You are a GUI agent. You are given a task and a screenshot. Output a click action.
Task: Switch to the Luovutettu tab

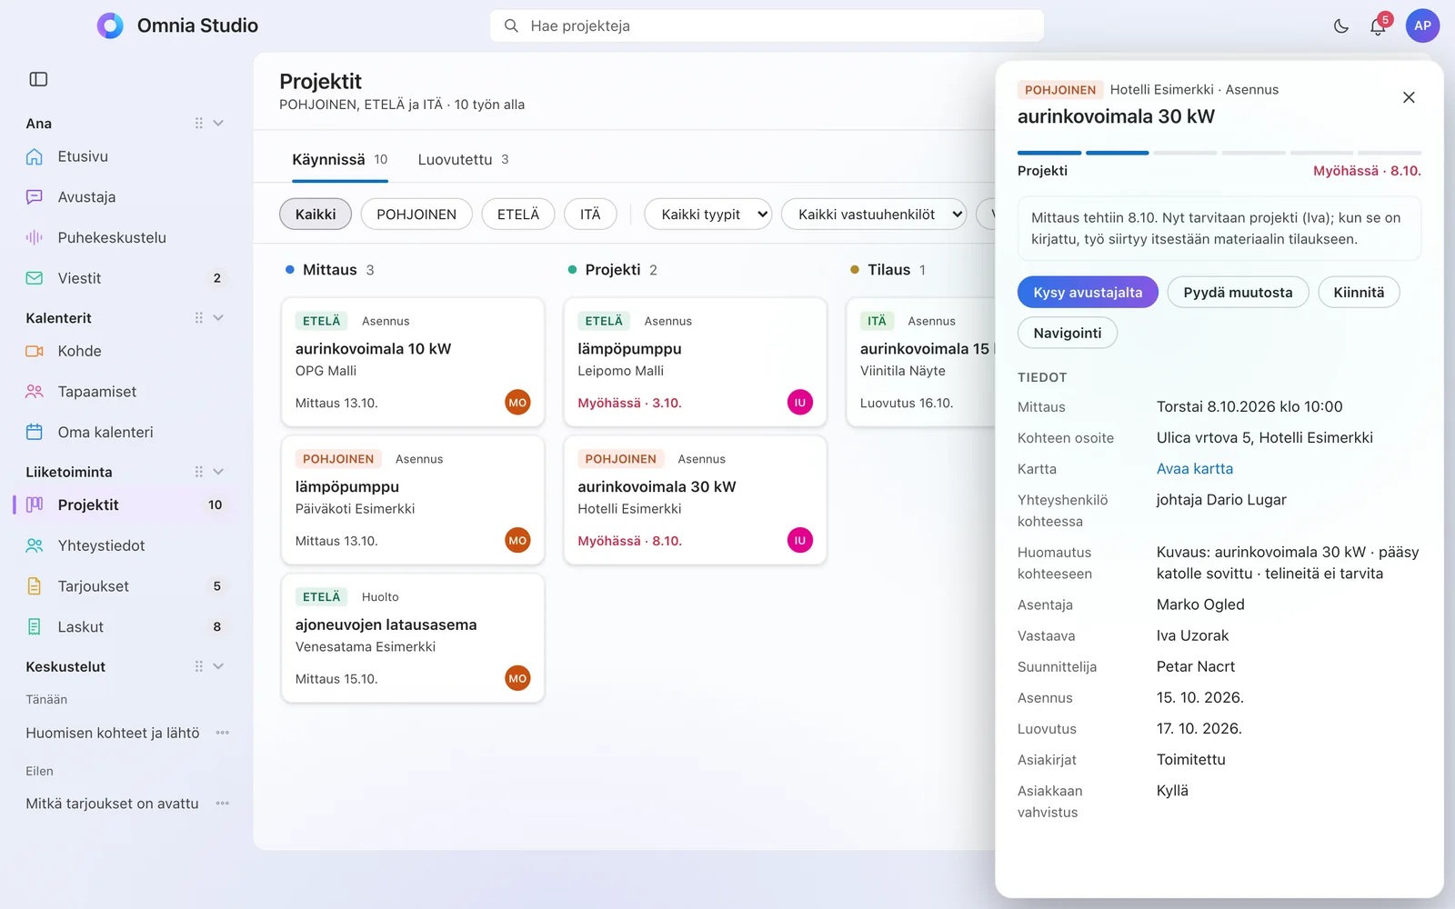pyautogui.click(x=463, y=160)
